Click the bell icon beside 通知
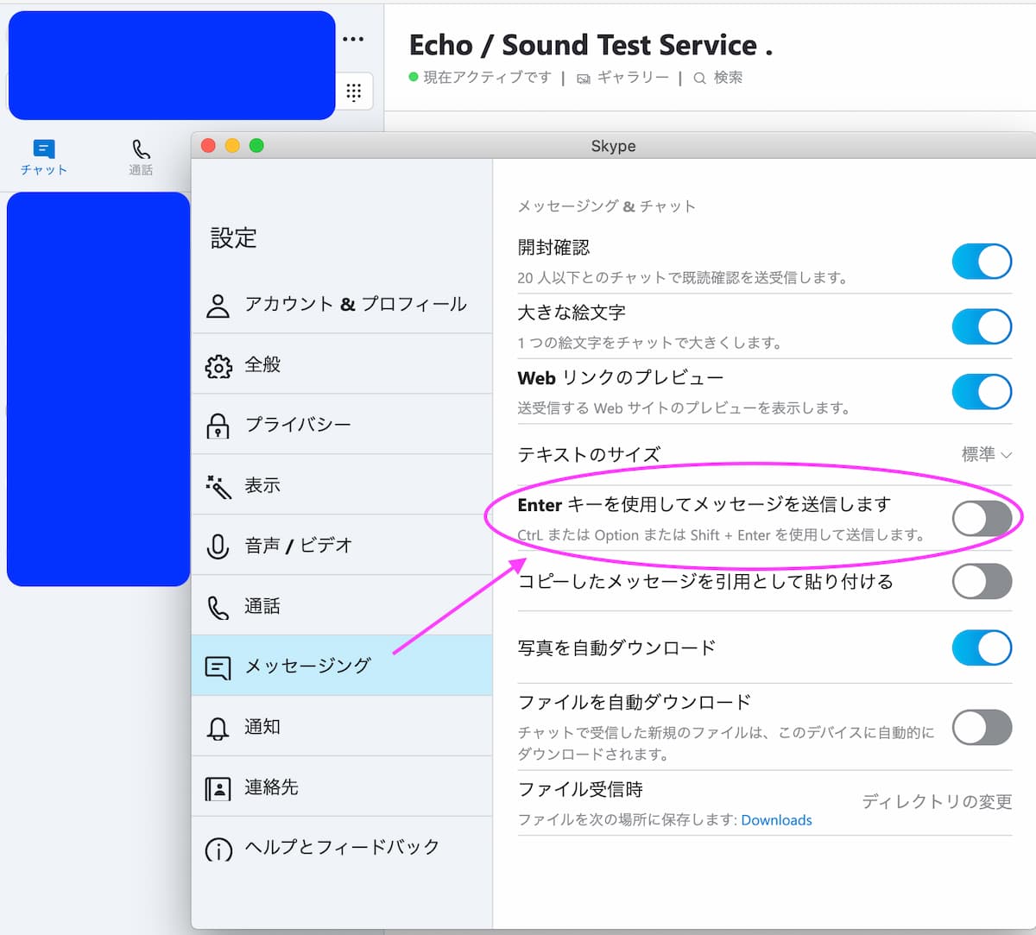This screenshot has height=935, width=1036. click(x=218, y=729)
